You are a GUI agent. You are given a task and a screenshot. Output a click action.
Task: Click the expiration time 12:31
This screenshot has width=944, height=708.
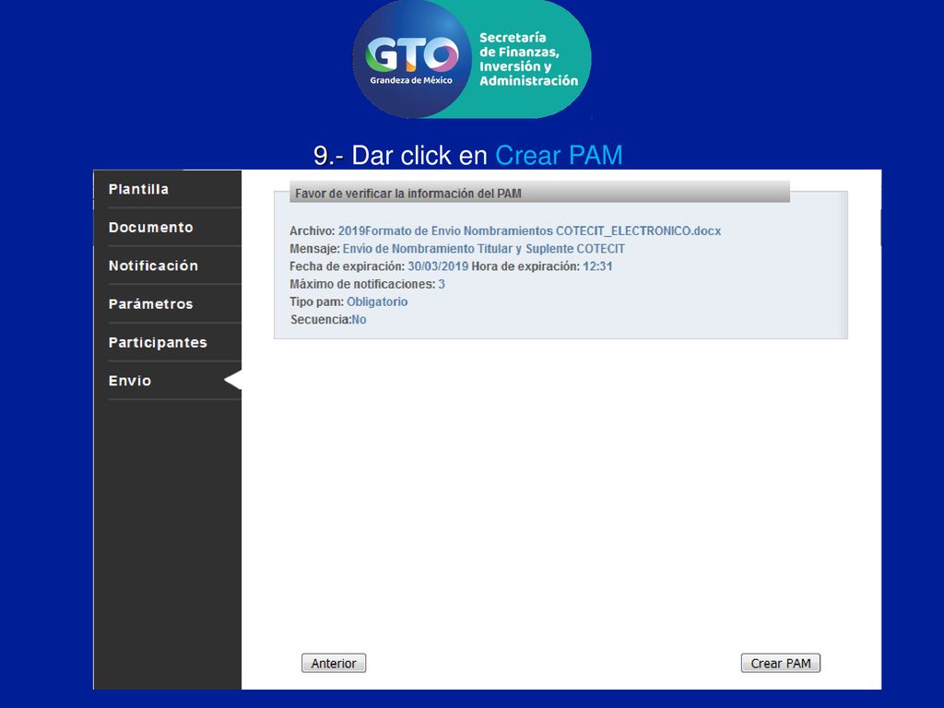pos(597,266)
